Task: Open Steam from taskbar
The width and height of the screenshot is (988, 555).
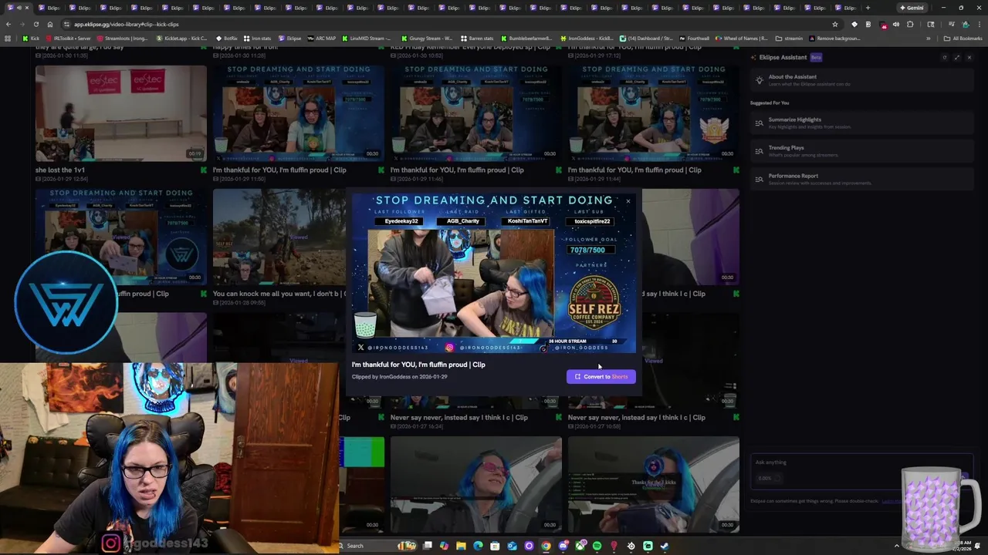Action: (665, 546)
